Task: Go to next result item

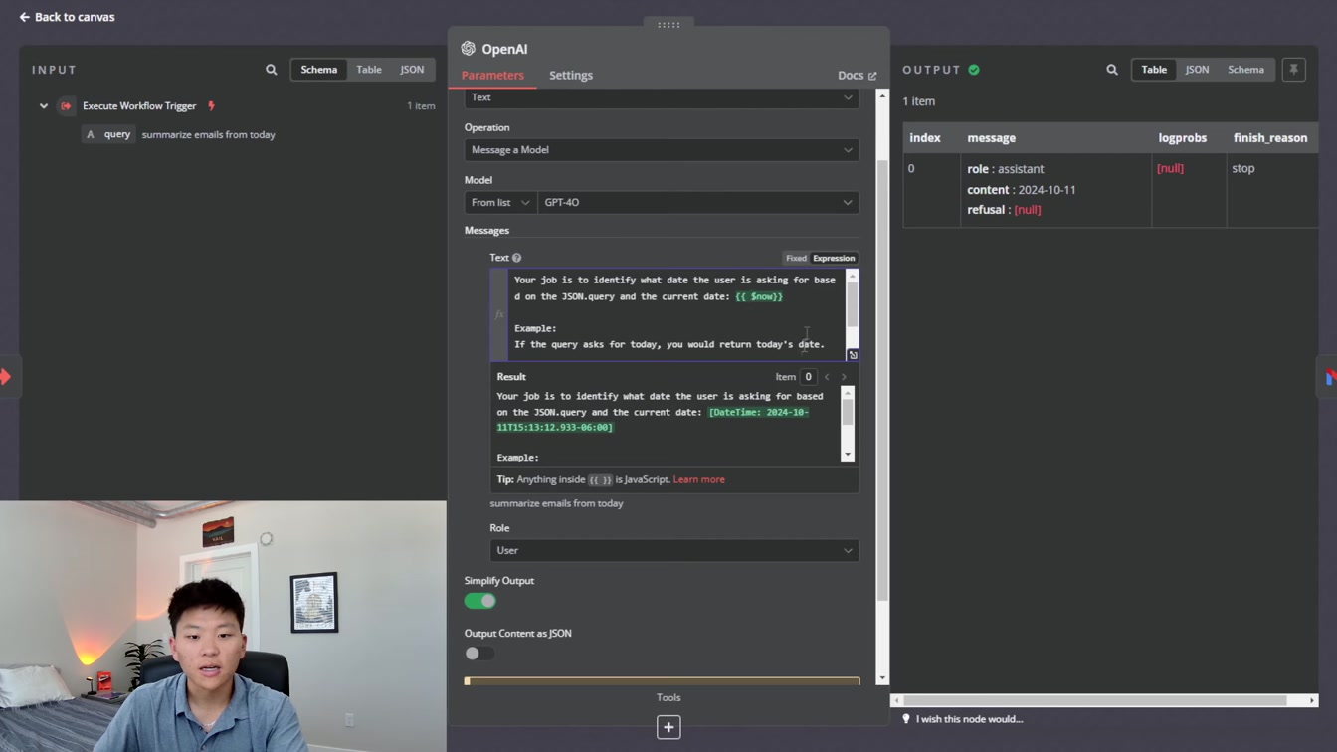Action: [845, 377]
